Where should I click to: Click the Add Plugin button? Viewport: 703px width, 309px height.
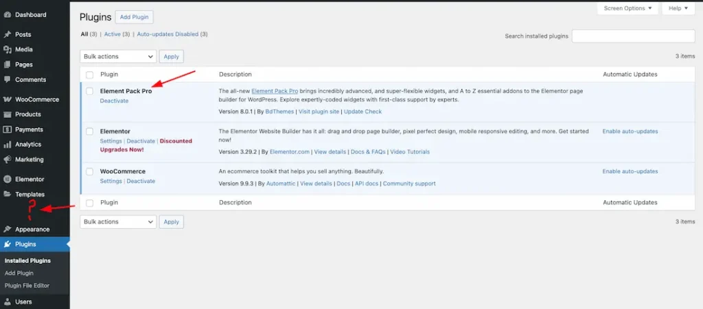pos(134,17)
